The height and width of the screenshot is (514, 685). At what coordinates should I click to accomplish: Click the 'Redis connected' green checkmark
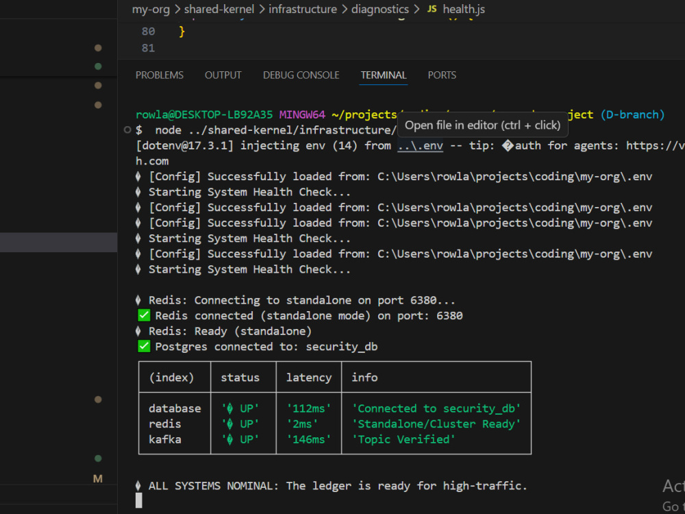144,315
